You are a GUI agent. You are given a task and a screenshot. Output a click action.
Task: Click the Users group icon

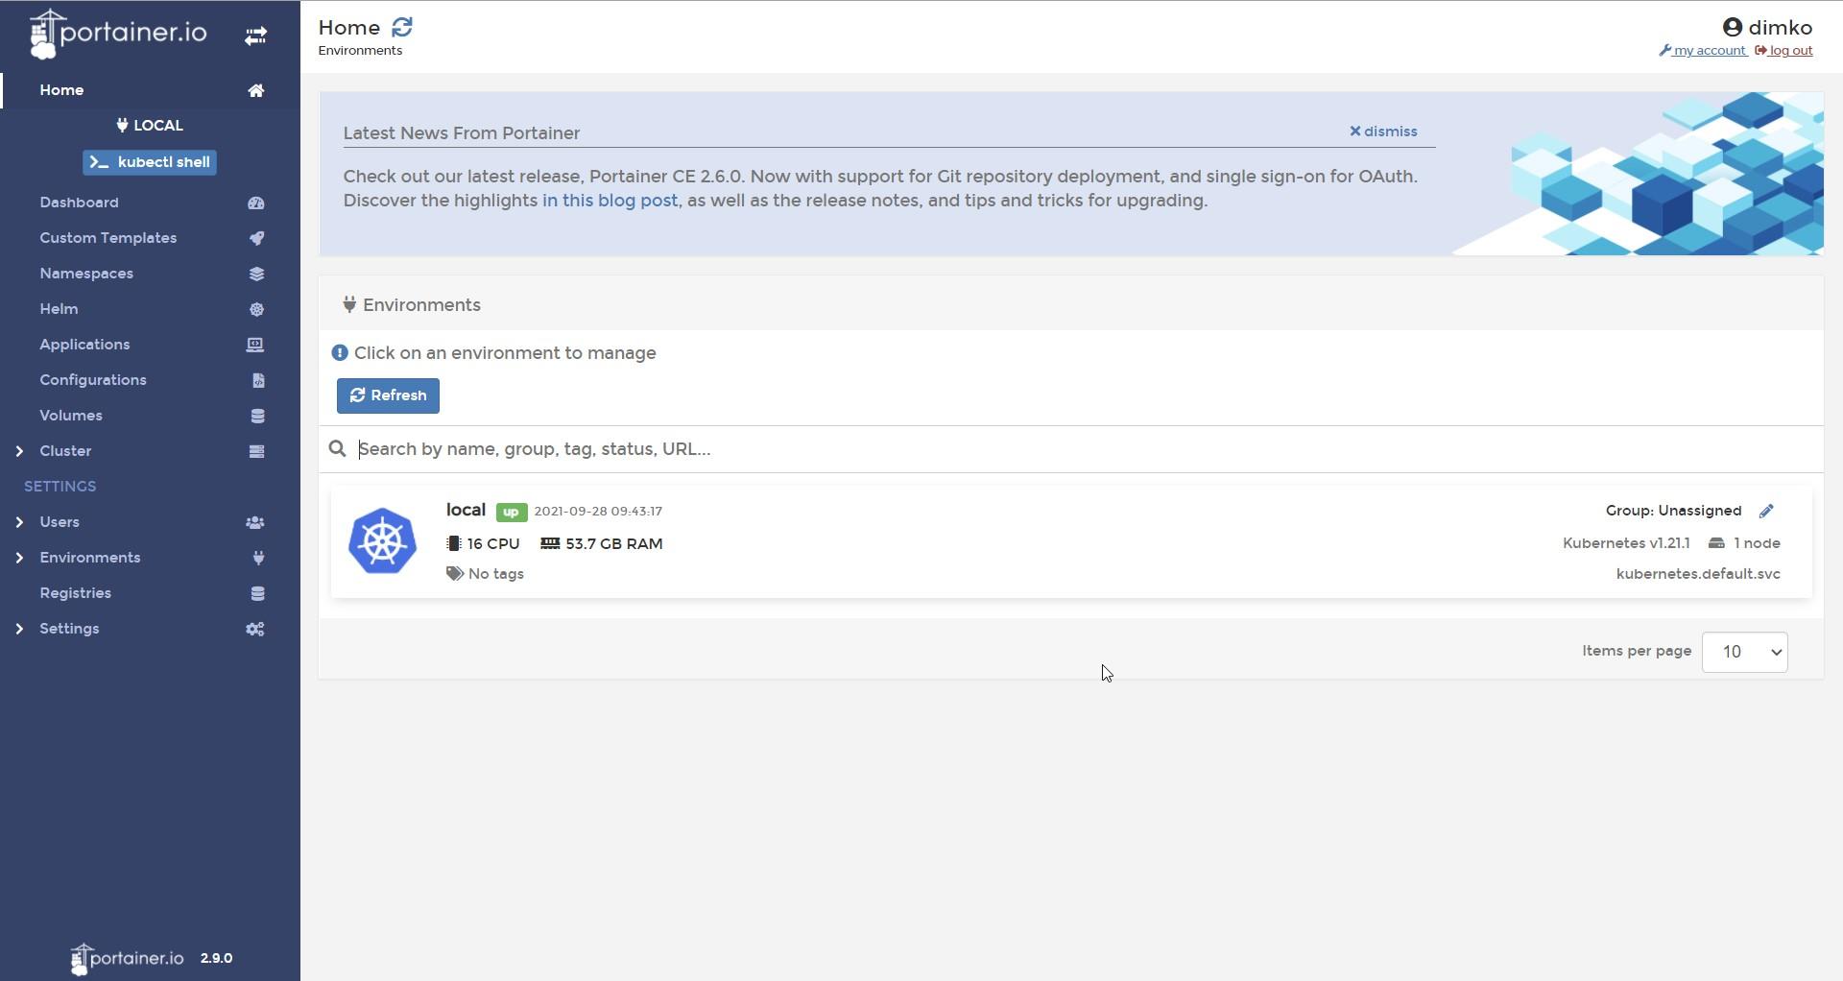pyautogui.click(x=255, y=522)
